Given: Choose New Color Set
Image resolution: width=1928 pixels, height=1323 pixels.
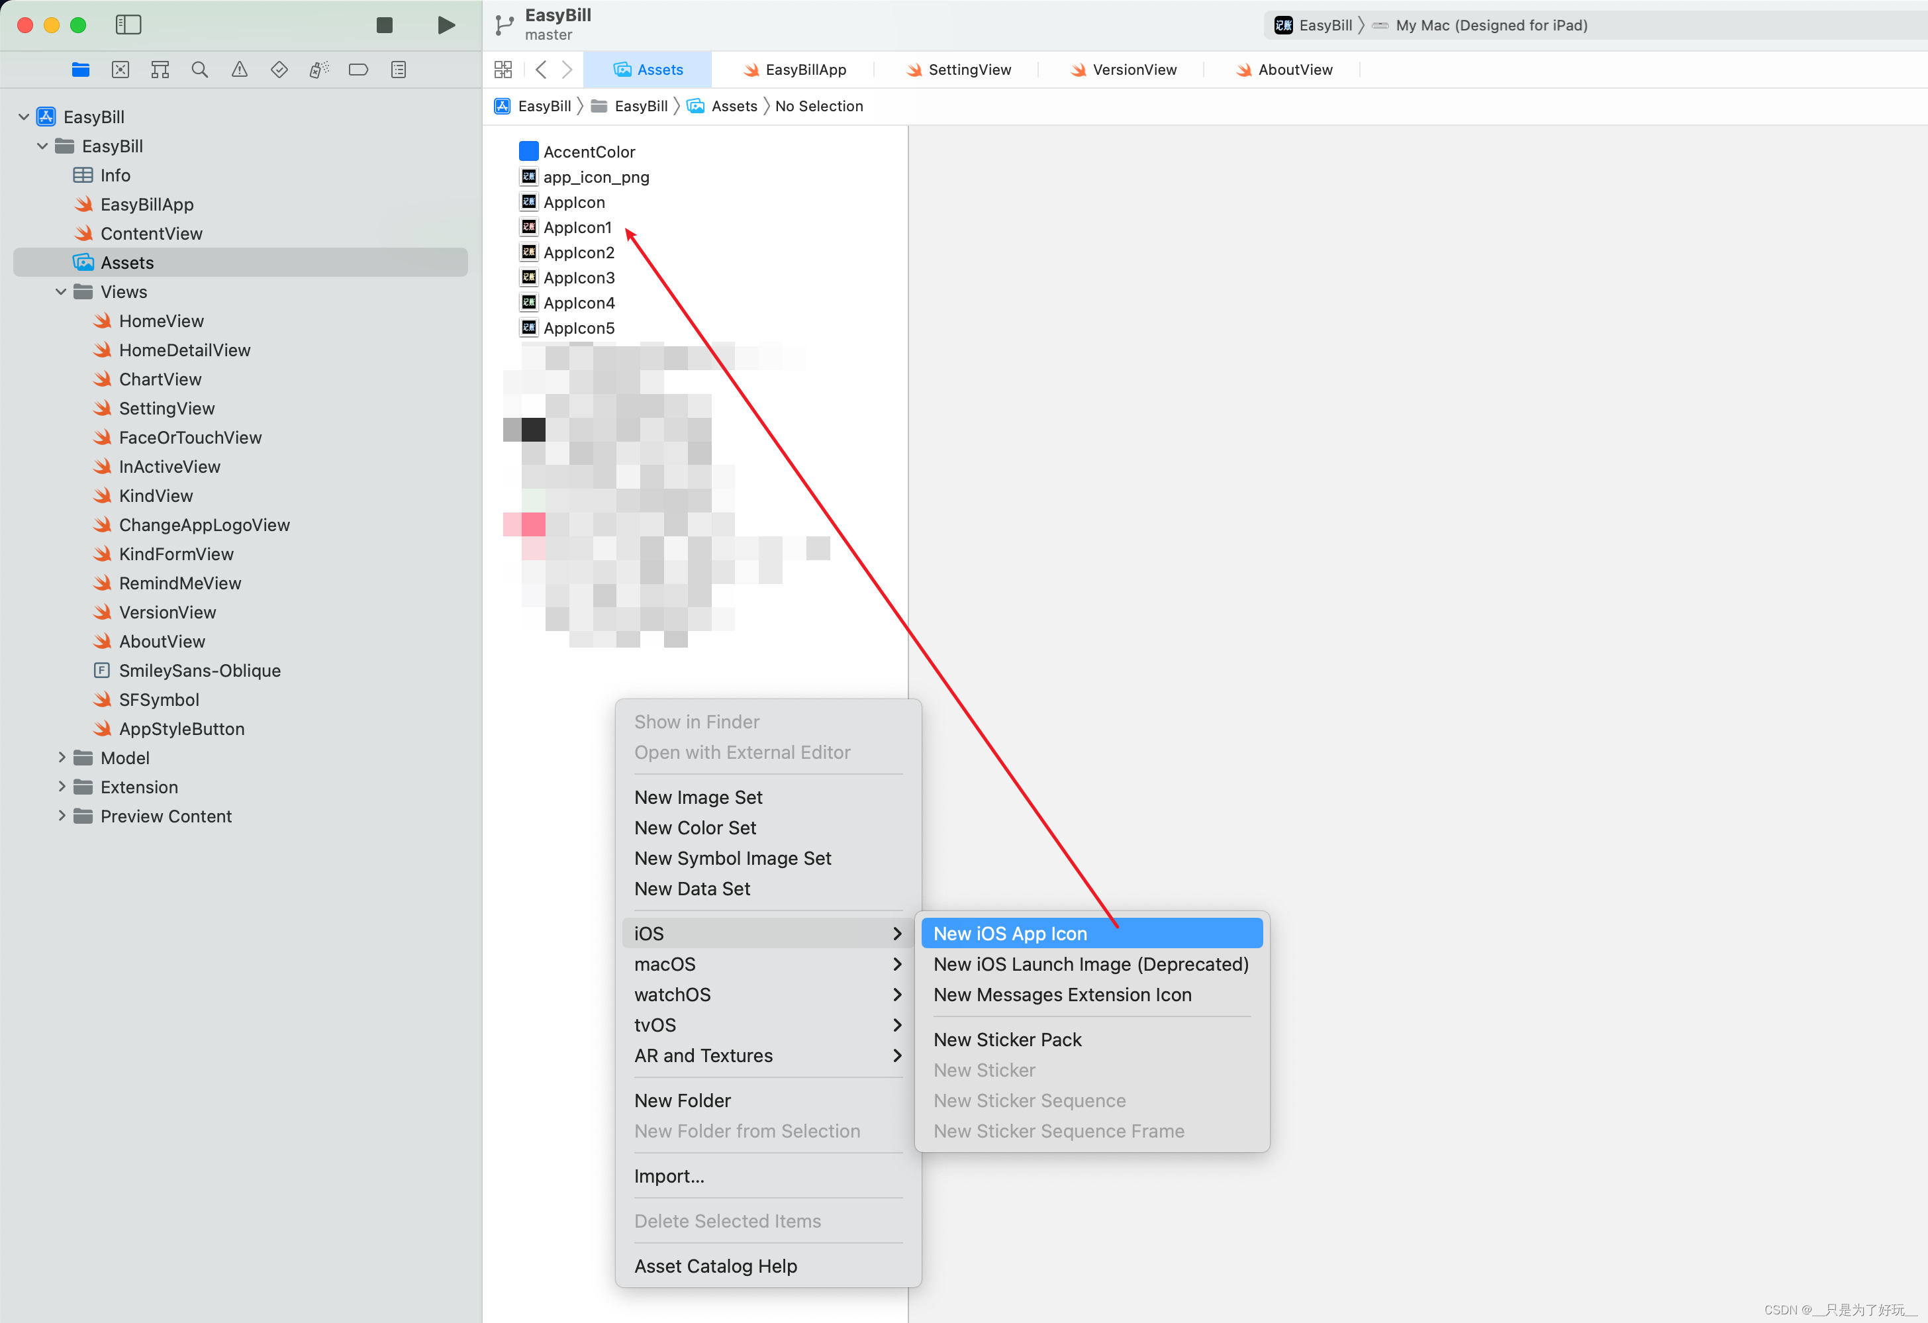Looking at the screenshot, I should 768,828.
